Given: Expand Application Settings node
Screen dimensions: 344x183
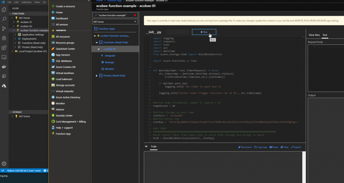Looking at the screenshot, I should pos(15,34).
